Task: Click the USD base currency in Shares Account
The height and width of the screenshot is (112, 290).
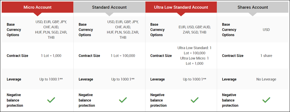Action: click(266, 30)
